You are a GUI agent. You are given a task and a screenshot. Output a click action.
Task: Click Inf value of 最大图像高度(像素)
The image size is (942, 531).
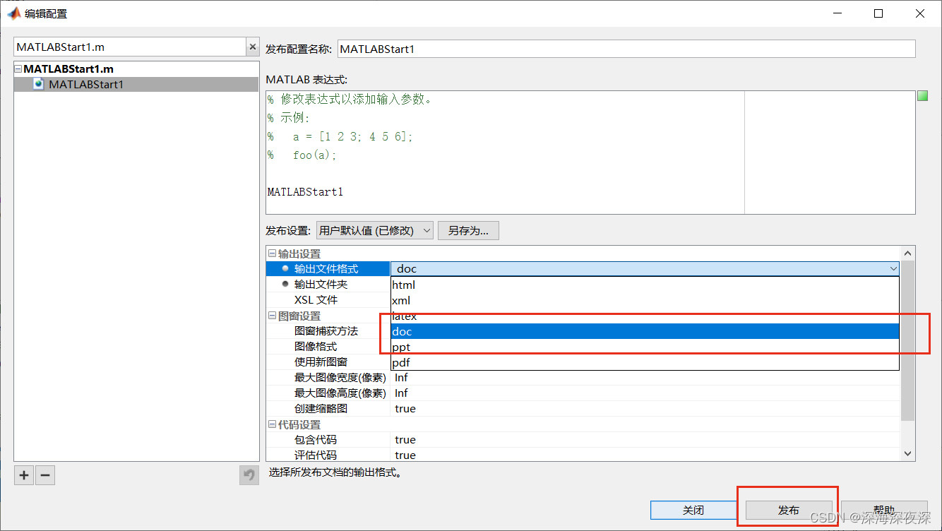click(401, 393)
